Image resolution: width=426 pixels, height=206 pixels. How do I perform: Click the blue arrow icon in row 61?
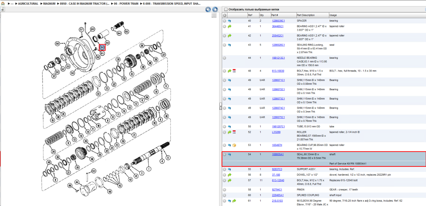click(x=229, y=201)
